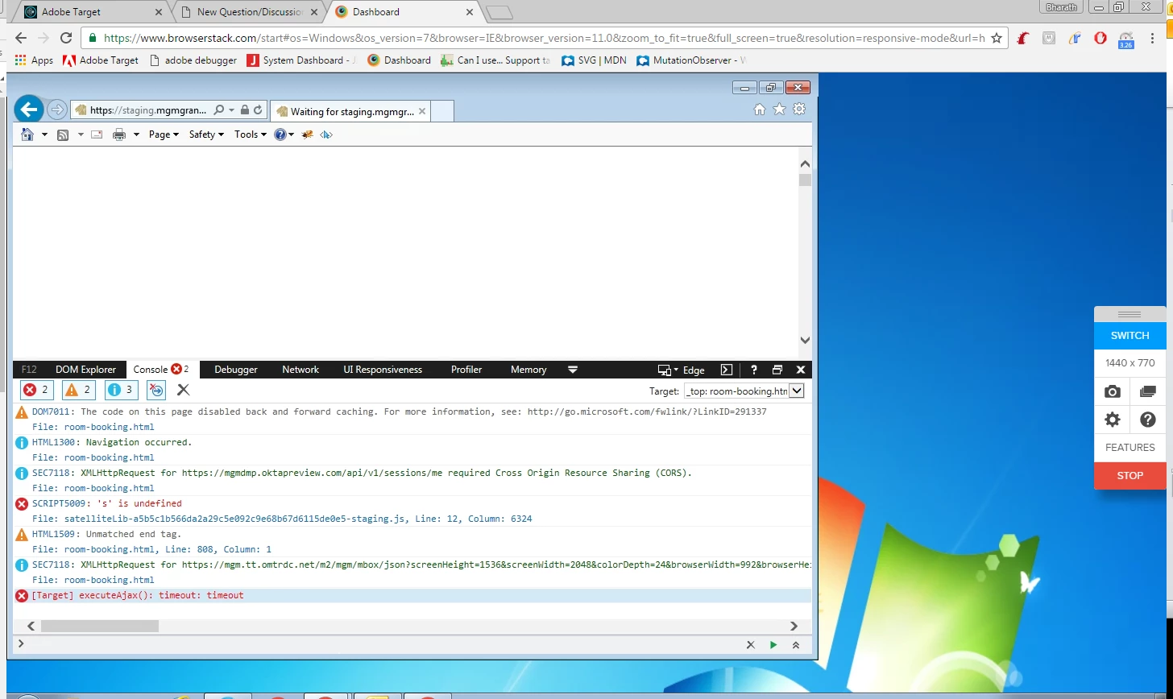Open the feeds icon dropdown arrow
1173x699 pixels.
point(81,134)
